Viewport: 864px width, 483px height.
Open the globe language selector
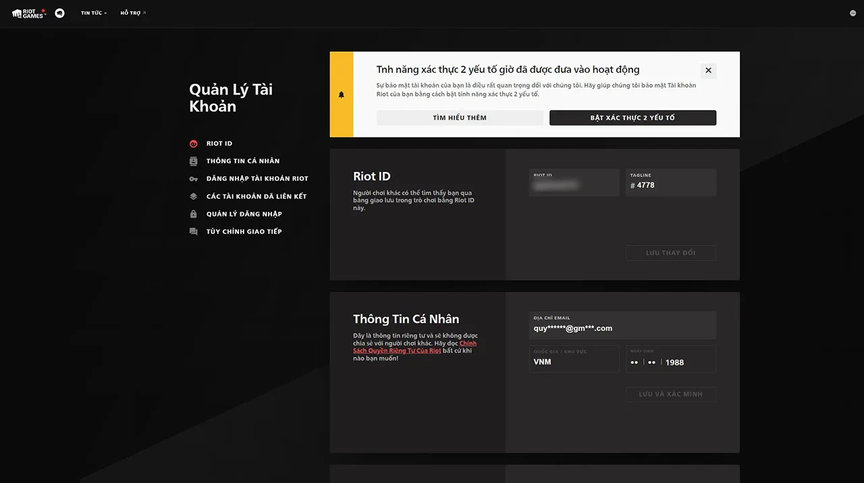click(x=853, y=13)
